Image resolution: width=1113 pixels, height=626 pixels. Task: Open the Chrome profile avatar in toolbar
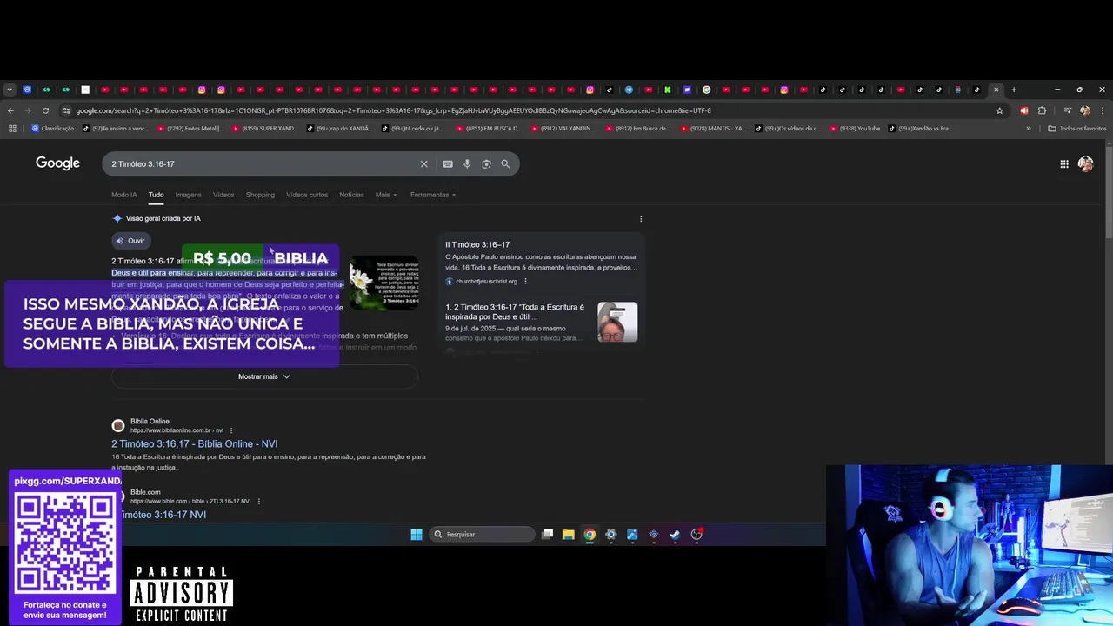(x=1084, y=110)
